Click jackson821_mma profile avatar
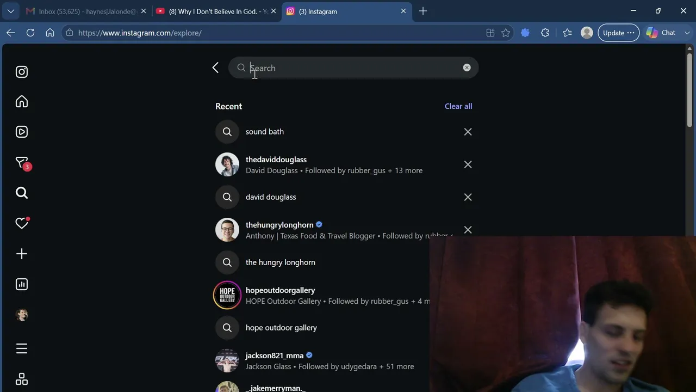 point(227,360)
